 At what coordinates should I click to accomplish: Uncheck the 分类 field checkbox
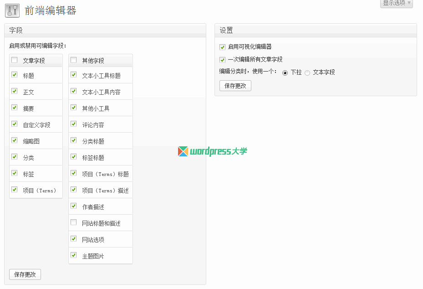click(15, 157)
